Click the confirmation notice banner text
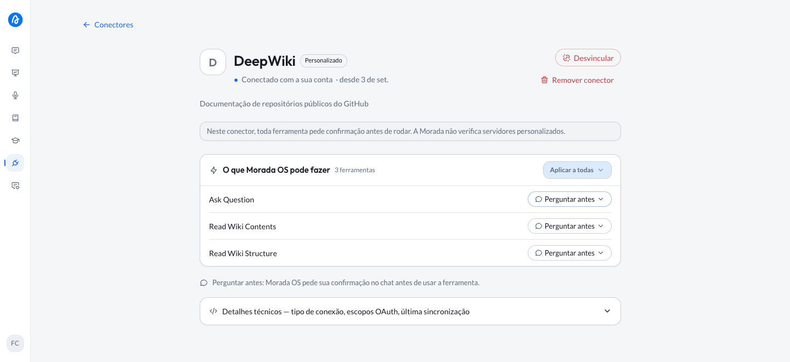 (386, 131)
